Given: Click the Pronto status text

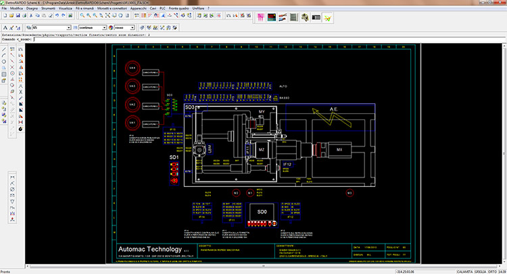Looking at the screenshot, I should click(x=5, y=272).
